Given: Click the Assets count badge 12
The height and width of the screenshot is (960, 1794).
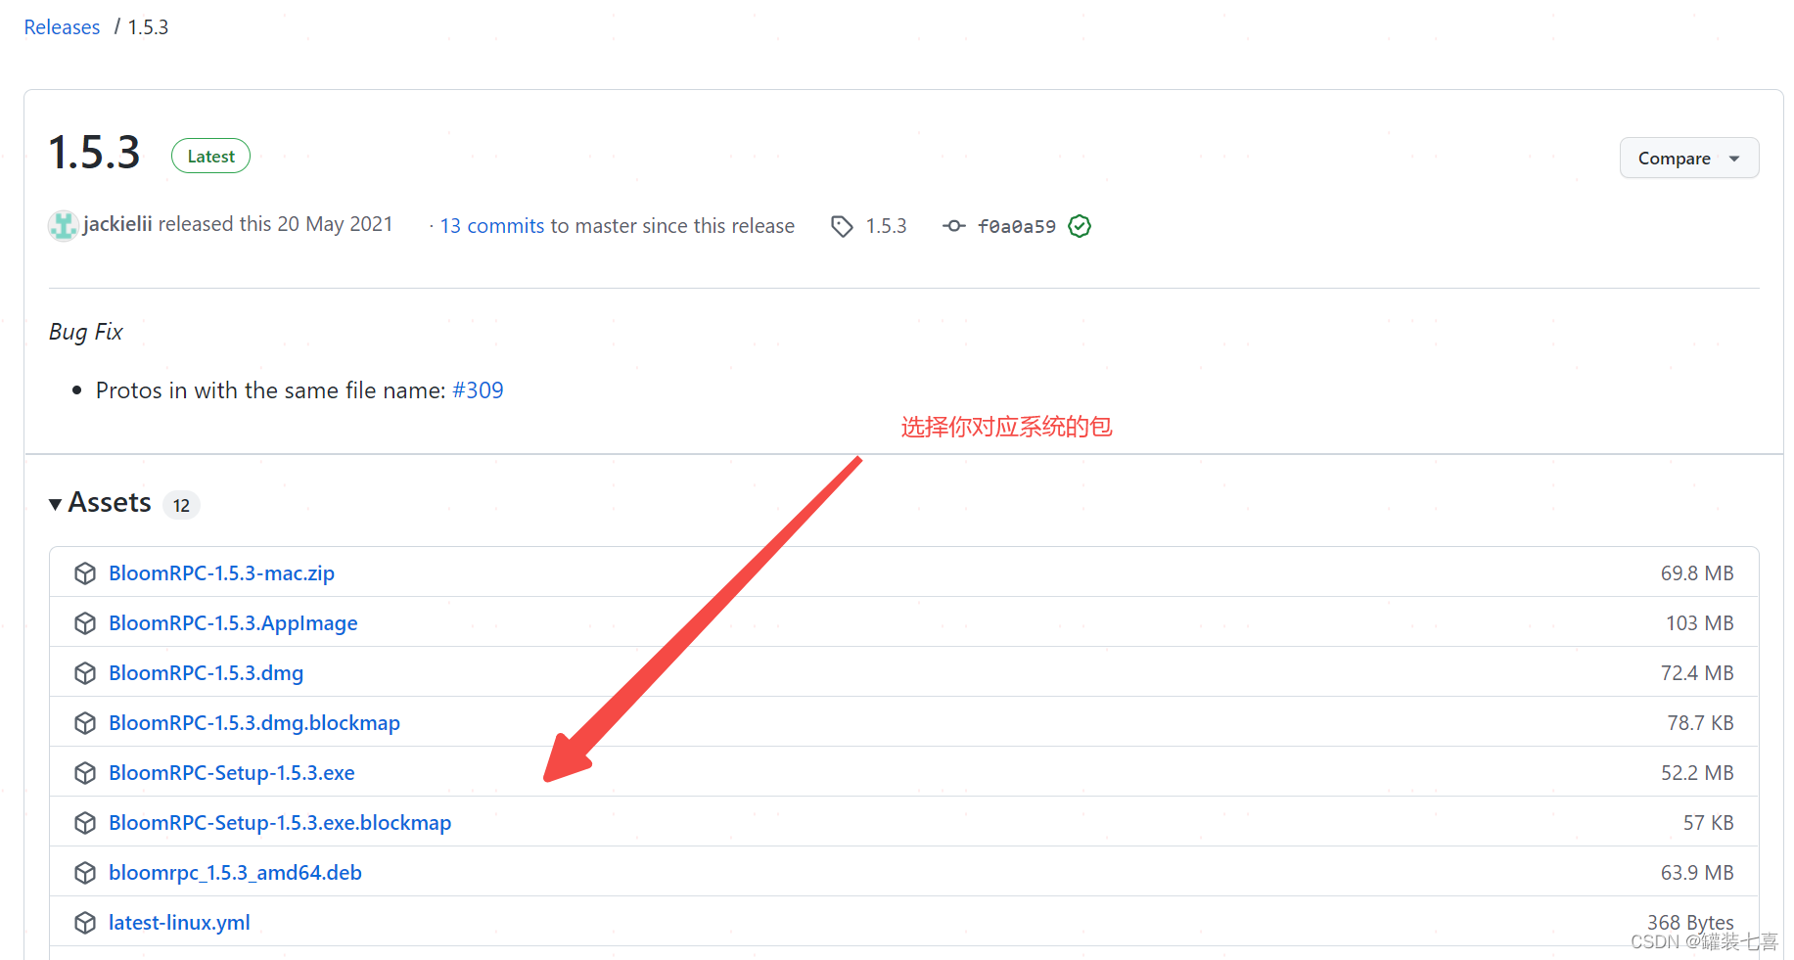Looking at the screenshot, I should click(x=181, y=505).
